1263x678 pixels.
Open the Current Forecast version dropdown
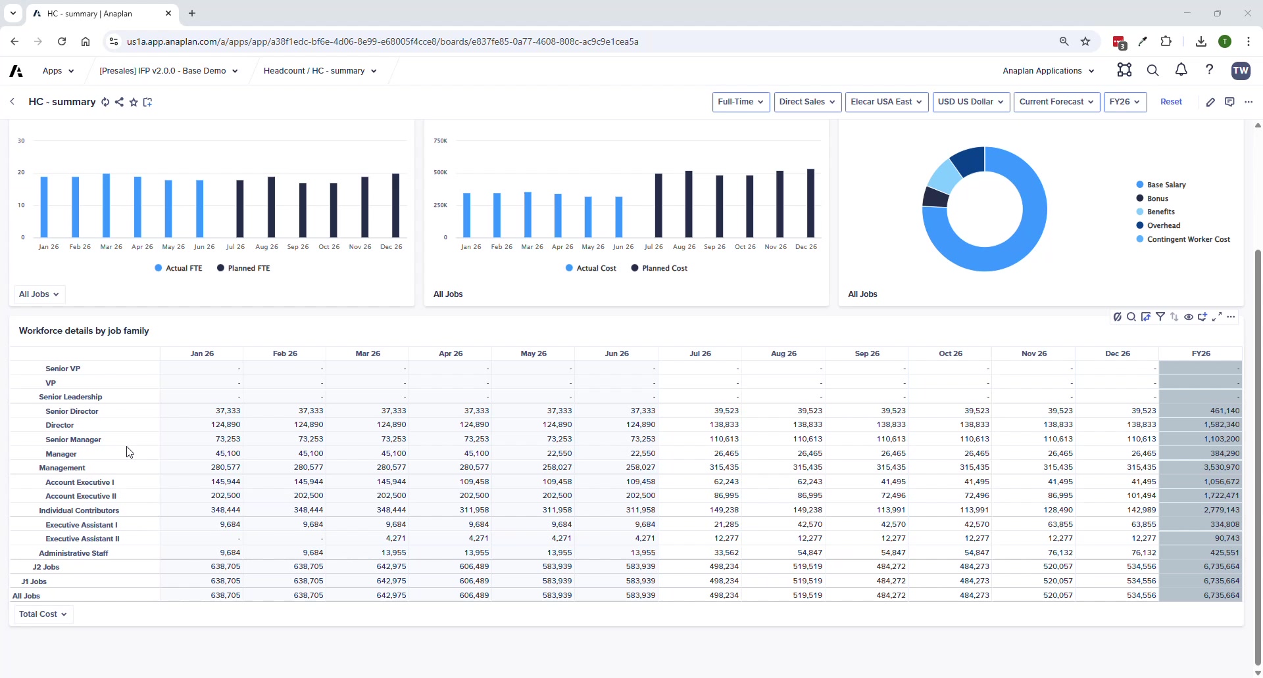[x=1056, y=102]
